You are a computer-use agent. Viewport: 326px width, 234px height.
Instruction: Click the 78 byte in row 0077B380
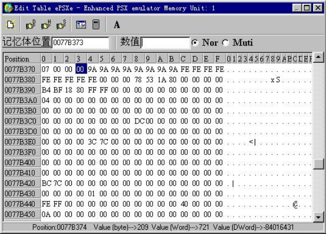[x=138, y=79]
